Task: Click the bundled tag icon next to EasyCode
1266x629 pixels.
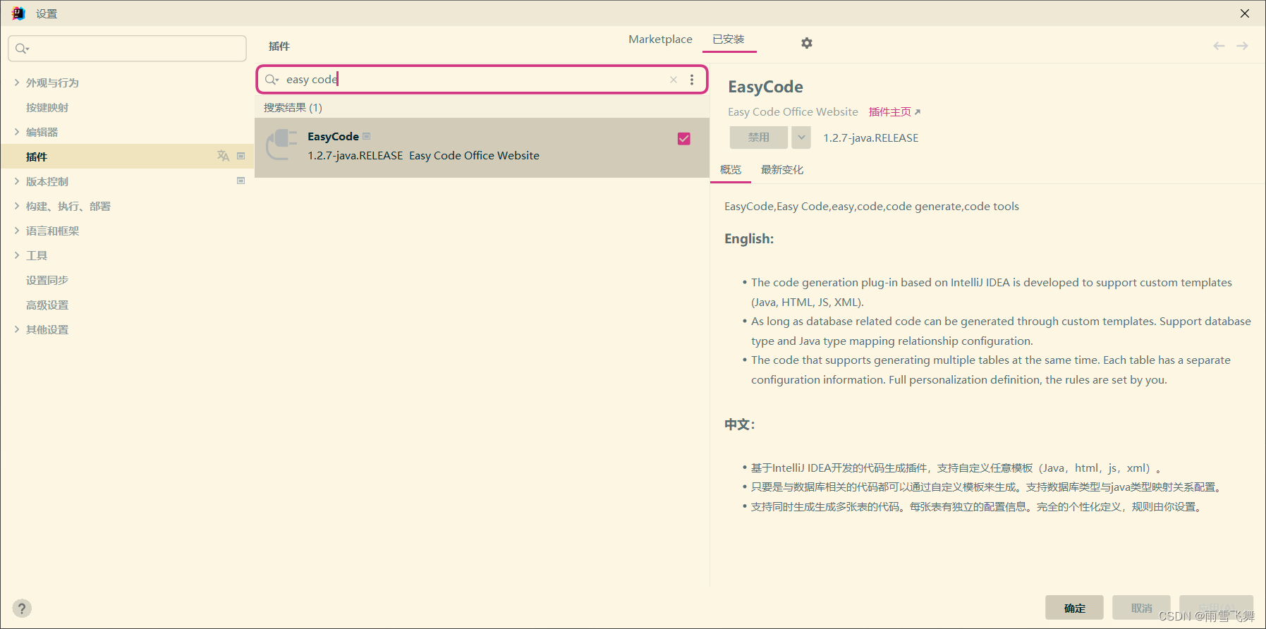Action: click(366, 136)
